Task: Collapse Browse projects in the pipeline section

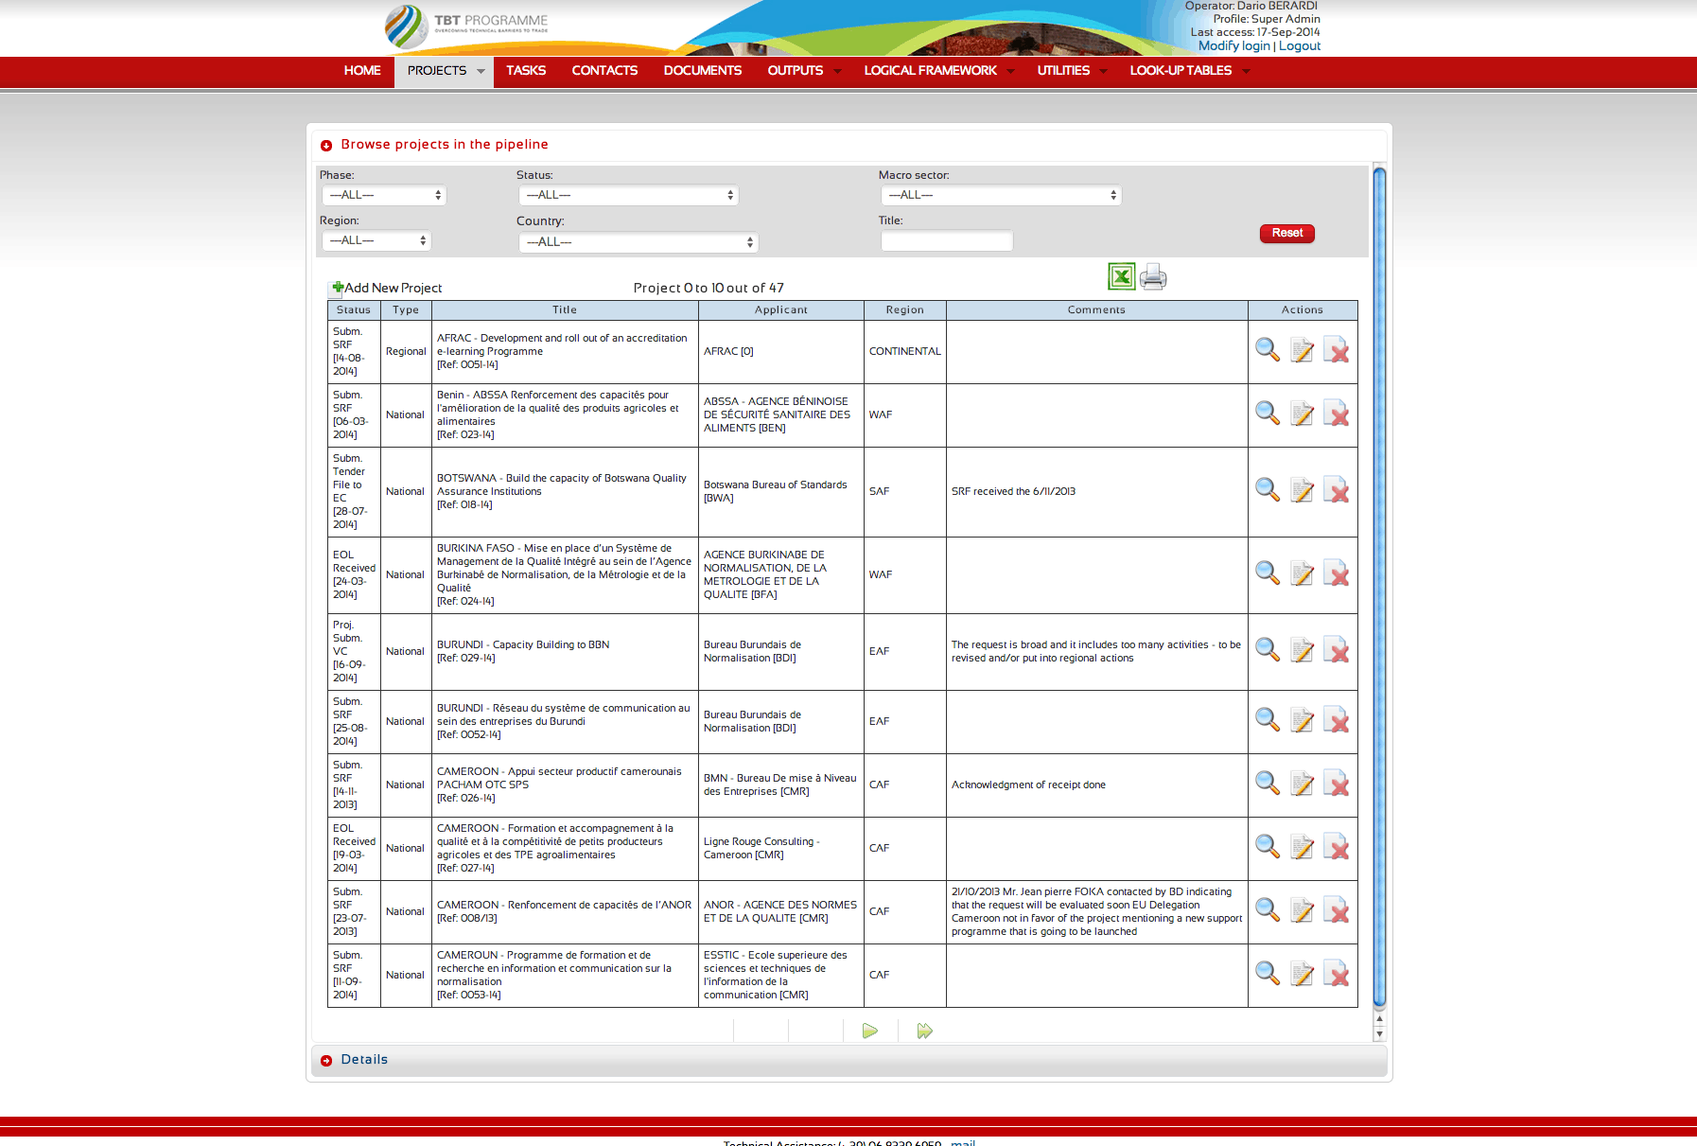Action: click(326, 145)
